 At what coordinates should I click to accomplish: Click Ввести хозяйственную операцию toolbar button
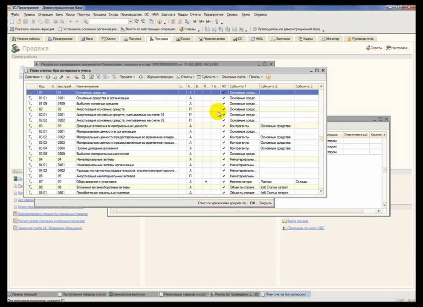148,29
